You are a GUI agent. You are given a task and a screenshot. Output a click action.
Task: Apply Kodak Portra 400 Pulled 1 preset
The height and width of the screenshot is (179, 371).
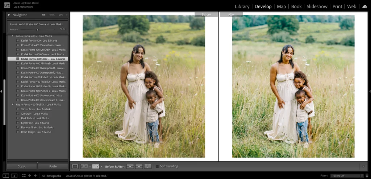38,77
